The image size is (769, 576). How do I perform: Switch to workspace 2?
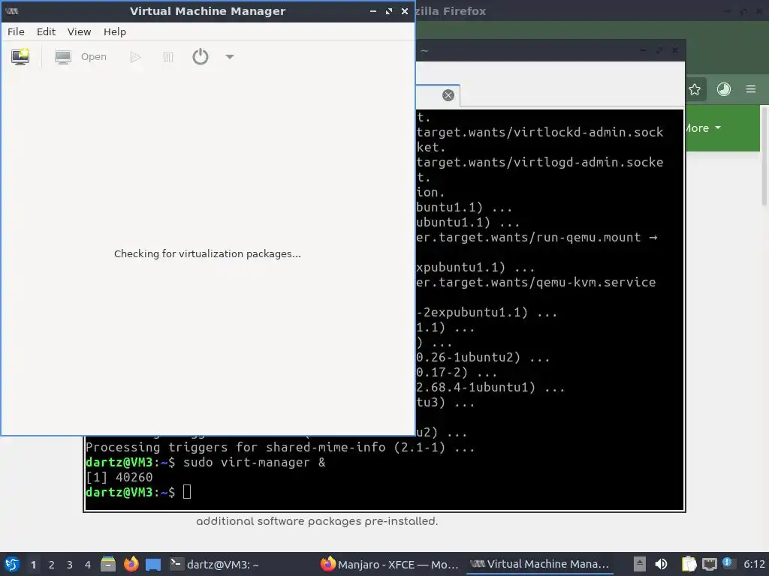pos(52,565)
